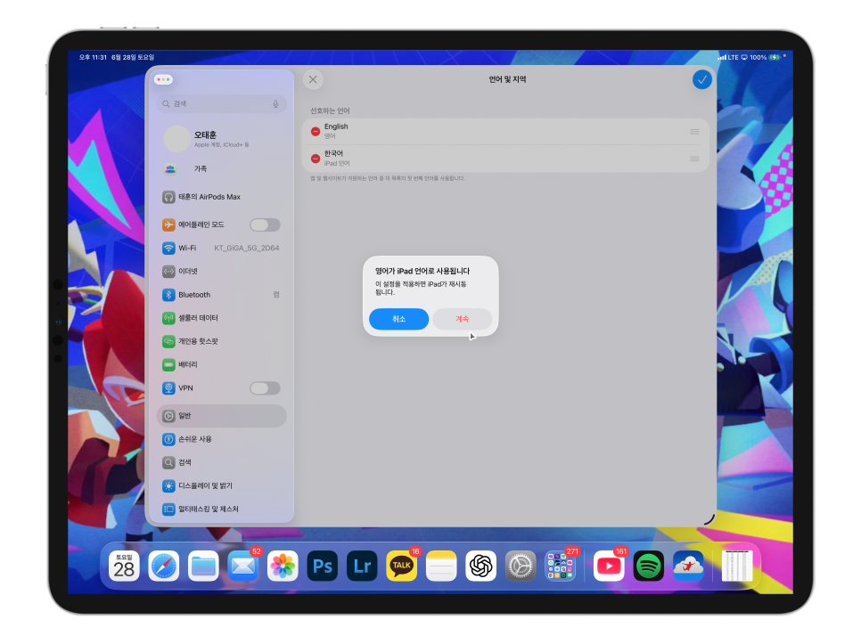Screen dimensions: 861x644
Task: Select 배터리 in sidebar
Action: tap(222, 365)
